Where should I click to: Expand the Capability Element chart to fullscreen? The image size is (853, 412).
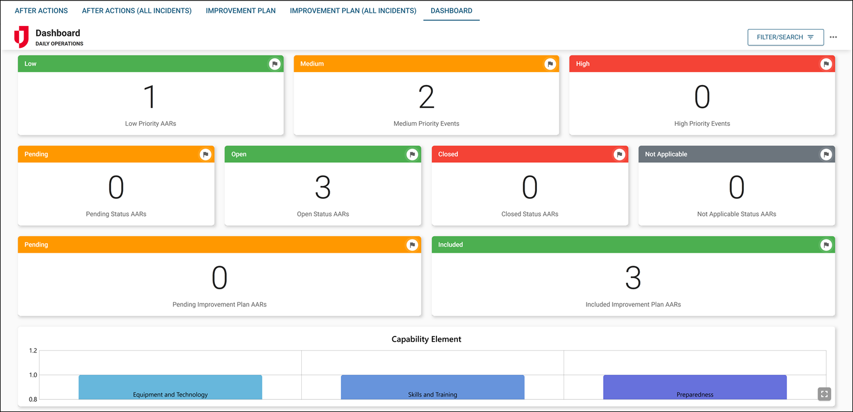(x=824, y=394)
